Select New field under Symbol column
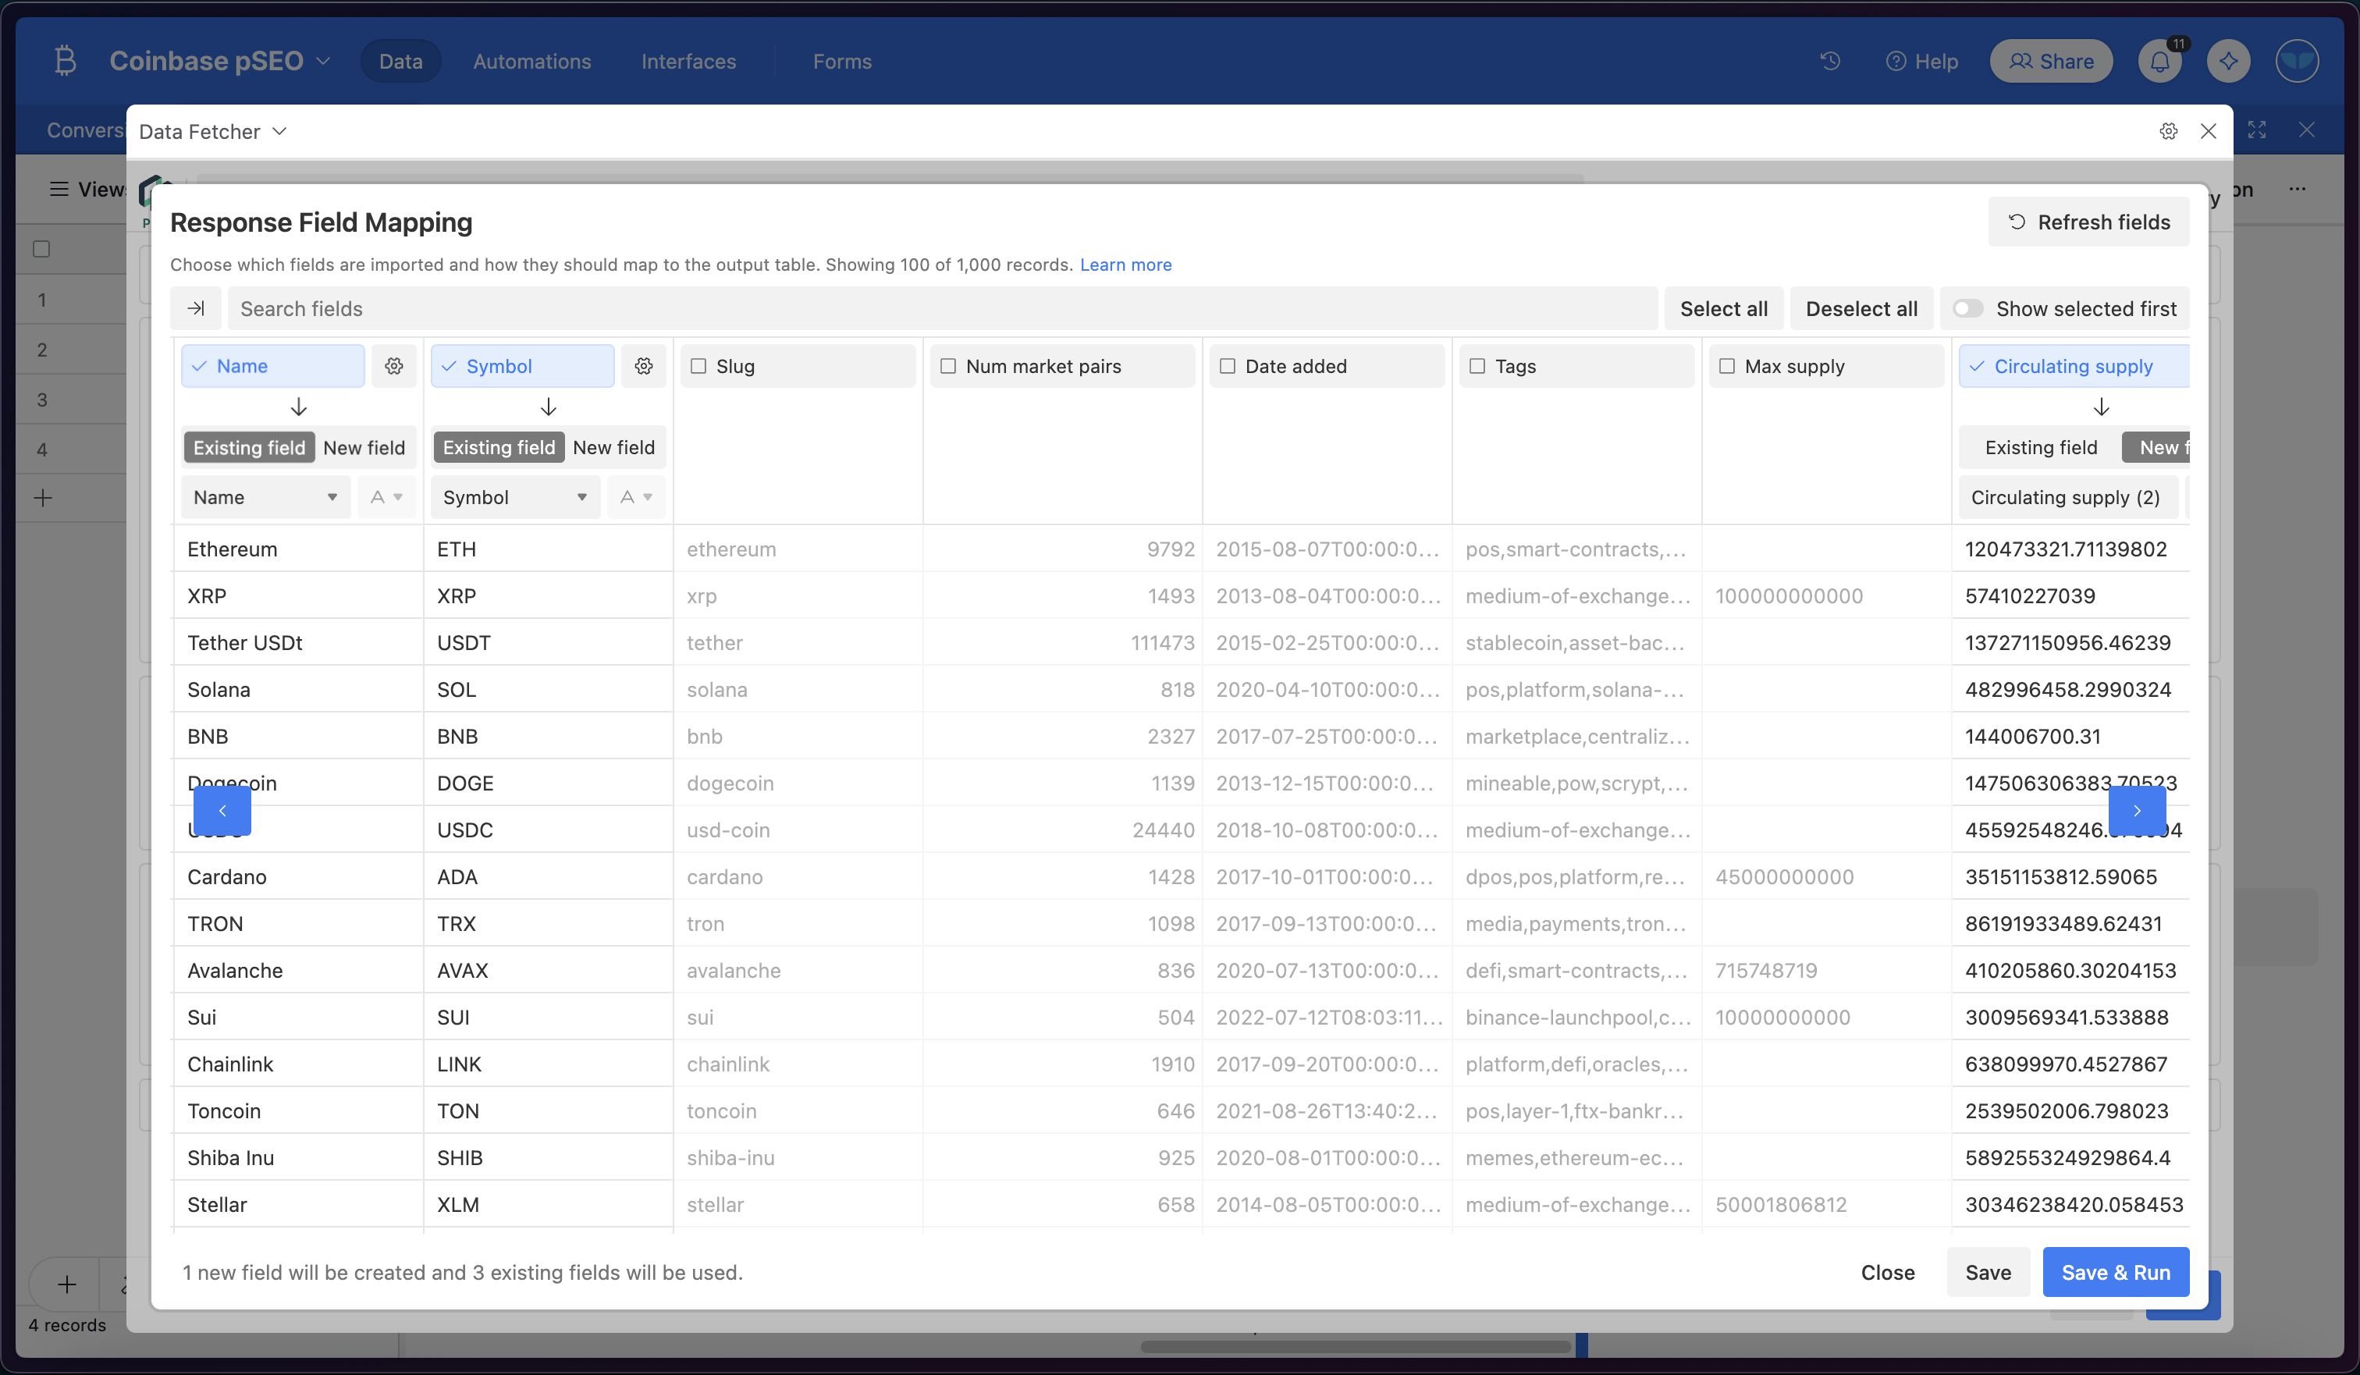Screen dimensions: 2360x1375 (x=613, y=448)
